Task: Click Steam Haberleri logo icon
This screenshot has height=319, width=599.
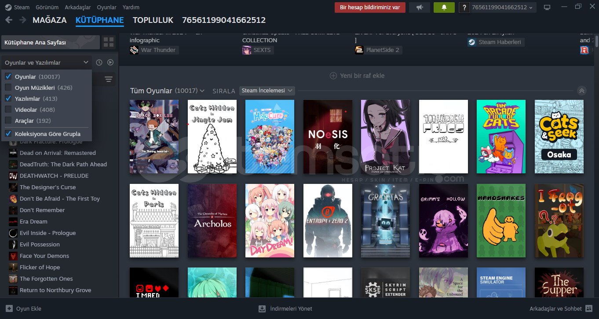Action: pos(471,42)
